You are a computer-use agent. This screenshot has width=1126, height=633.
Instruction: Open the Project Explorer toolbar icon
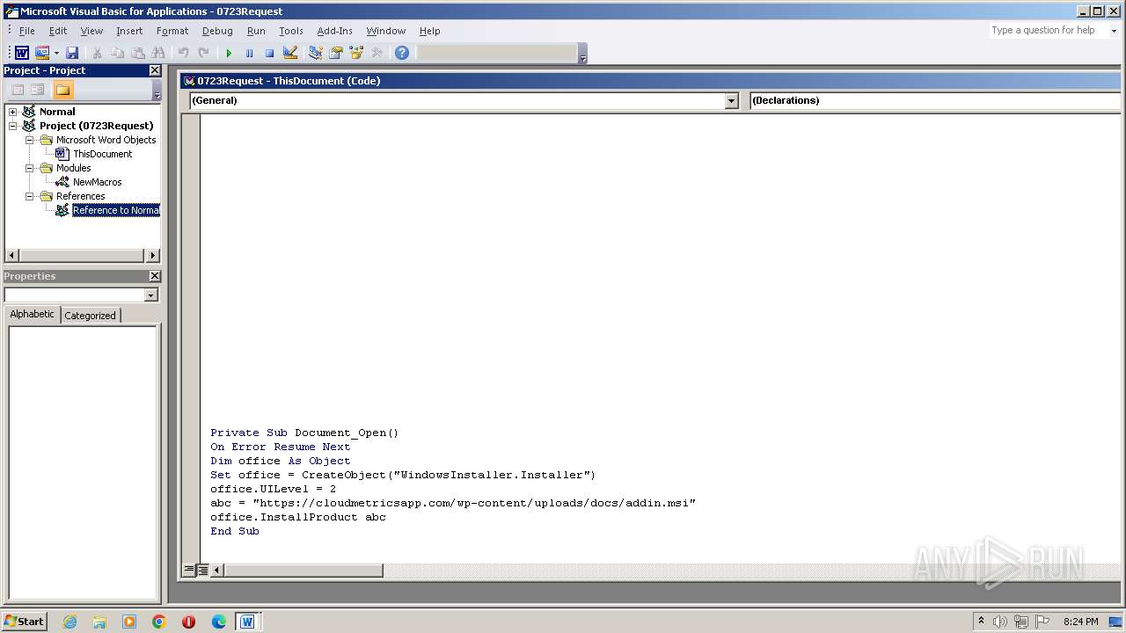click(x=315, y=53)
